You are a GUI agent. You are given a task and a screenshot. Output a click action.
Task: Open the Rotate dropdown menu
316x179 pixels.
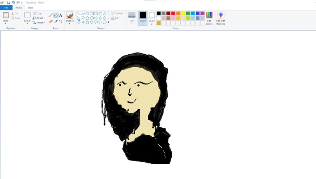pyautogui.click(x=39, y=23)
